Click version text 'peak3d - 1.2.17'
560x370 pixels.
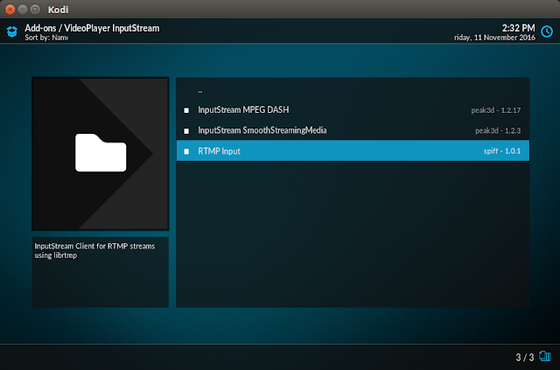click(x=496, y=110)
